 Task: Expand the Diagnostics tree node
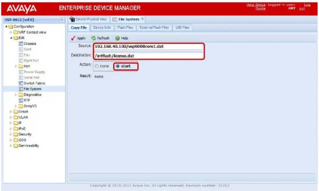pyautogui.click(x=16, y=95)
